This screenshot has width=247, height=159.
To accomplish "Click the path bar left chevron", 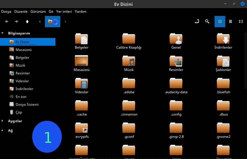I will point(40,21).
